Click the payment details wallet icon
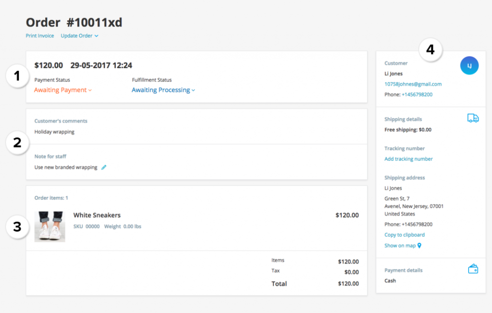Viewport: 492px width, 313px height. (x=473, y=269)
